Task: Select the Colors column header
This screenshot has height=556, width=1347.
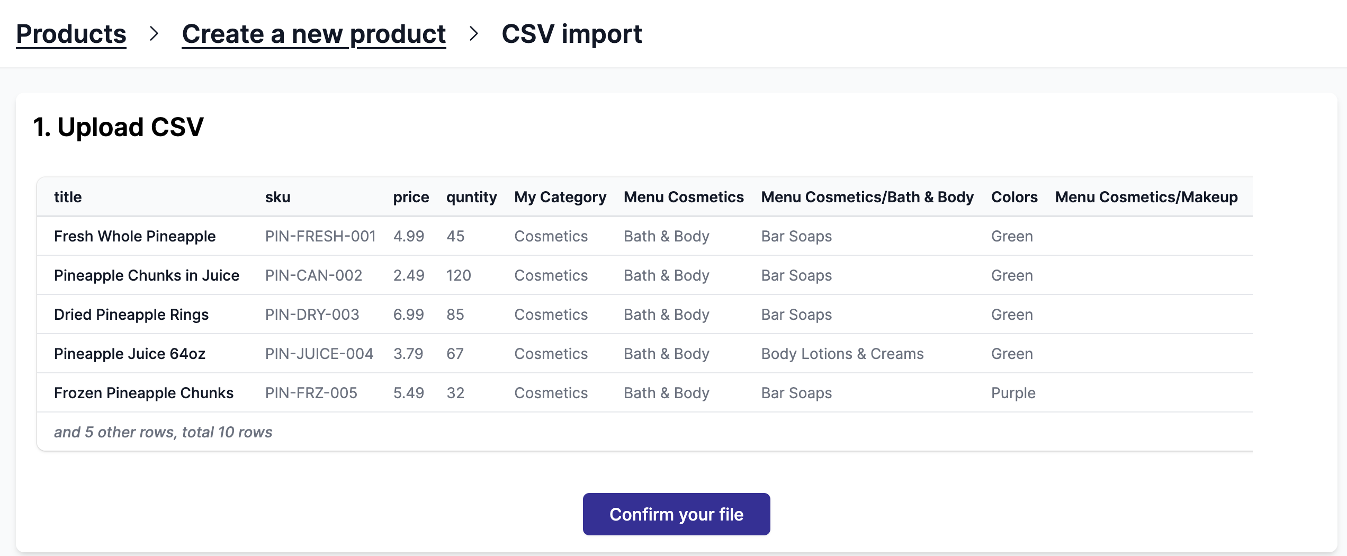Action: [1014, 196]
